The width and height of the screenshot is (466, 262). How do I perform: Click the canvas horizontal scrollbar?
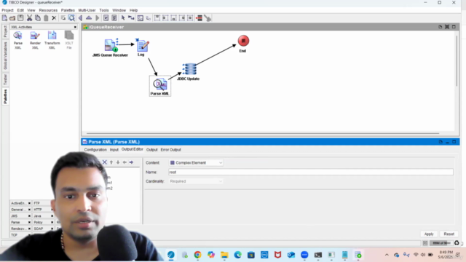[x=263, y=133]
